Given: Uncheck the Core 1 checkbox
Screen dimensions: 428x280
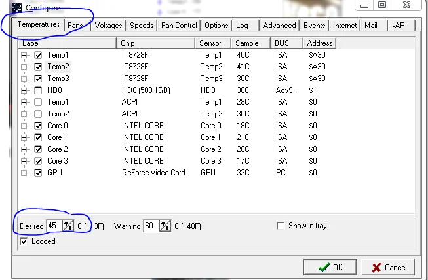Looking at the screenshot, I should point(38,137).
